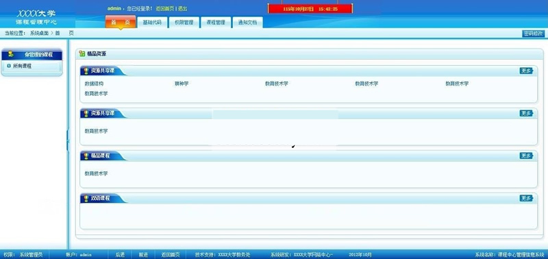The width and height of the screenshot is (548, 259).
Task: Click the bullet icon before 所有课程
Action: pyautogui.click(x=9, y=65)
